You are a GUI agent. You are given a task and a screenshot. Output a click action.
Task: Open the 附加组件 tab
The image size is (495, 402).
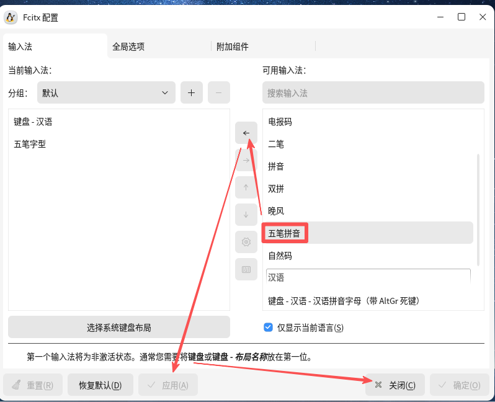click(233, 47)
